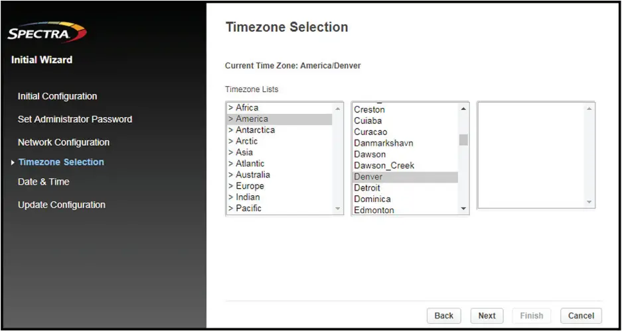This screenshot has height=331, width=622.
Task: Open Network Configuration wizard step
Action: coord(64,142)
